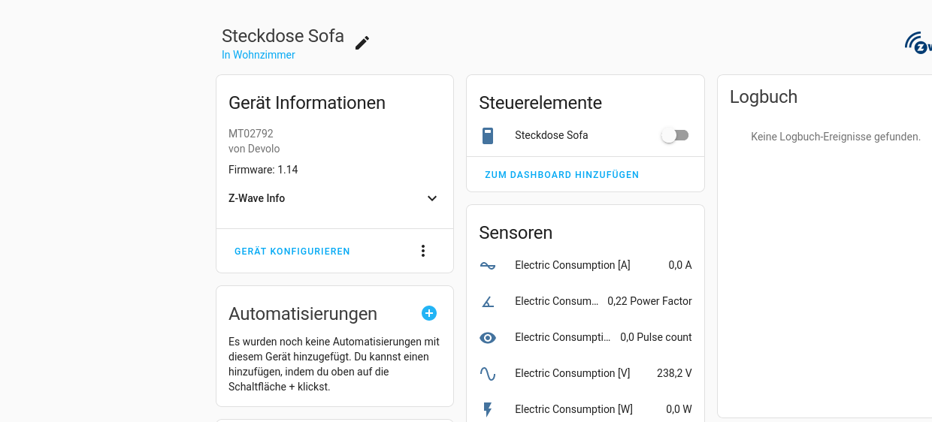Edit device name with pencil icon
Viewport: 932px width, 422px height.
point(362,43)
